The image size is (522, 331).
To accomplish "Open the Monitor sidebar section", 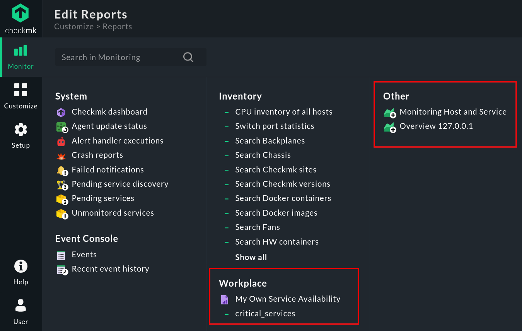I will 21,57.
